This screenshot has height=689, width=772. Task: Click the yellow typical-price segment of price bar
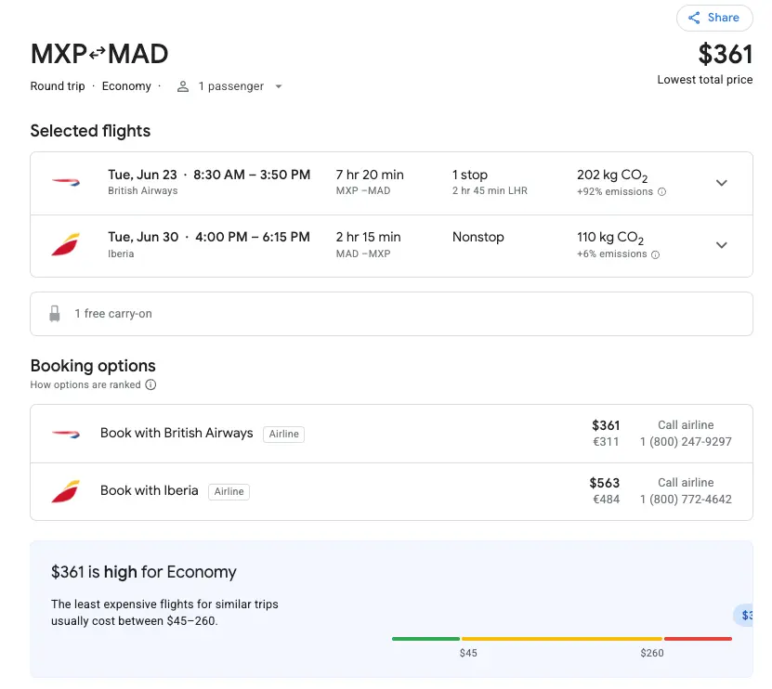(562, 639)
